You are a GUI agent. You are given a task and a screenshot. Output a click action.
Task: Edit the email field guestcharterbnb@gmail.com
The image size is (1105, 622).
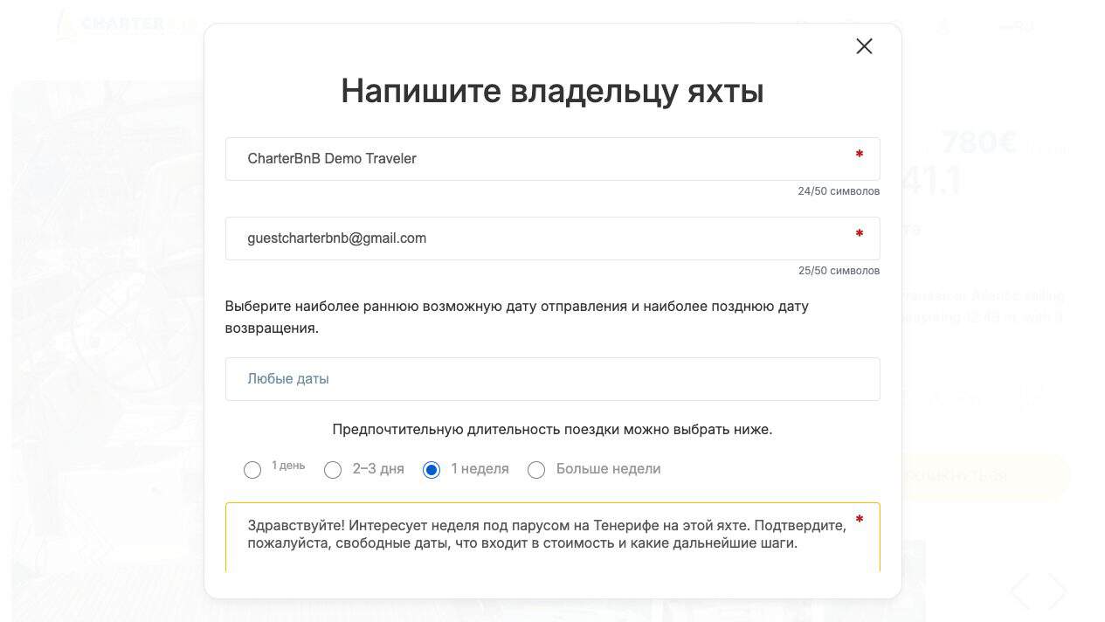(x=552, y=238)
